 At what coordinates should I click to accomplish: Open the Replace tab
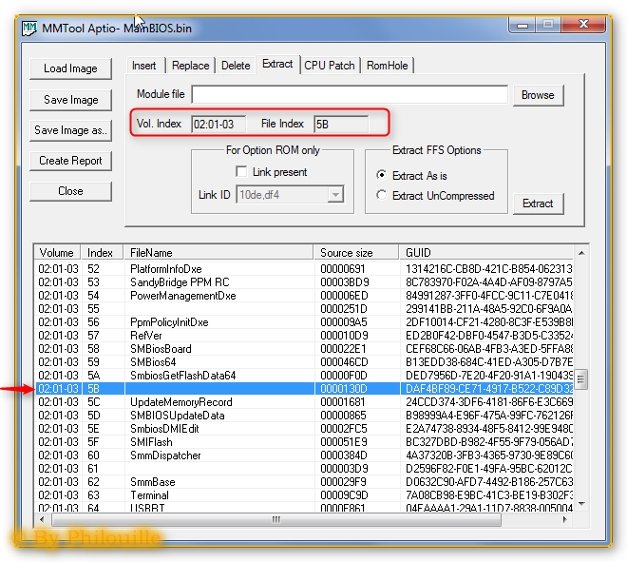190,66
